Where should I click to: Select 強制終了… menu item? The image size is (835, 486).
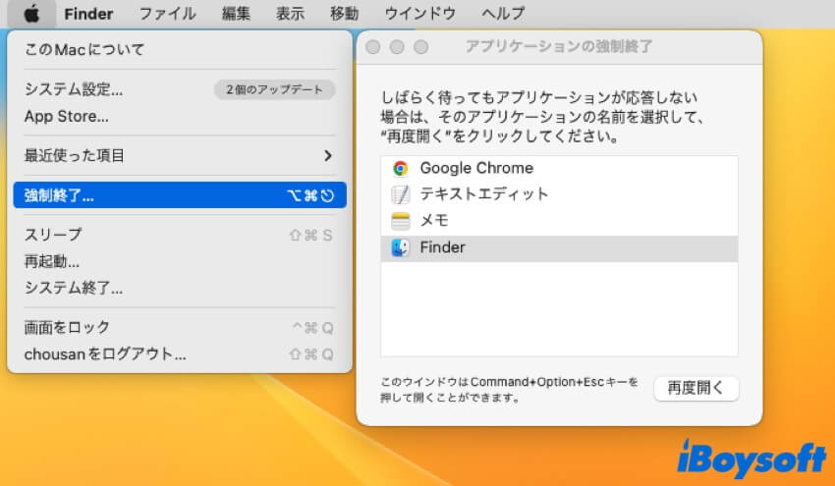(180, 195)
